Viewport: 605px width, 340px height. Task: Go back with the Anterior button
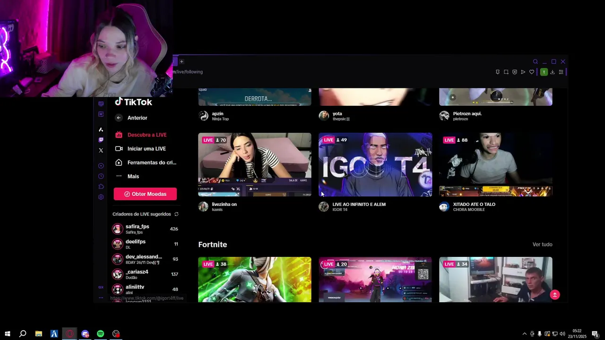point(131,118)
